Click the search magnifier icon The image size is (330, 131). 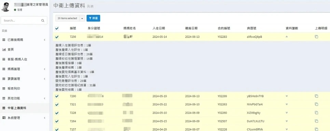(x=43, y=20)
